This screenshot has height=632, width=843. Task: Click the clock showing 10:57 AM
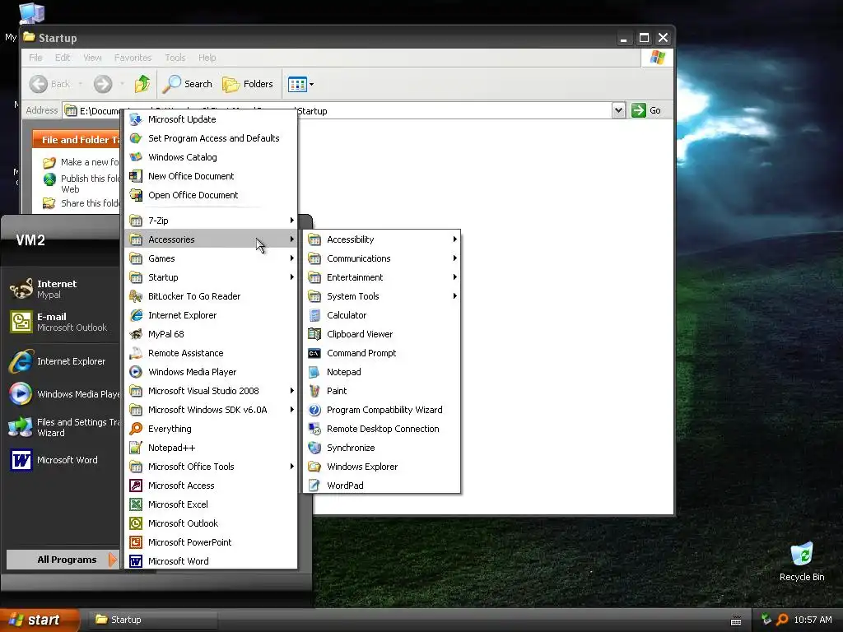click(x=813, y=620)
